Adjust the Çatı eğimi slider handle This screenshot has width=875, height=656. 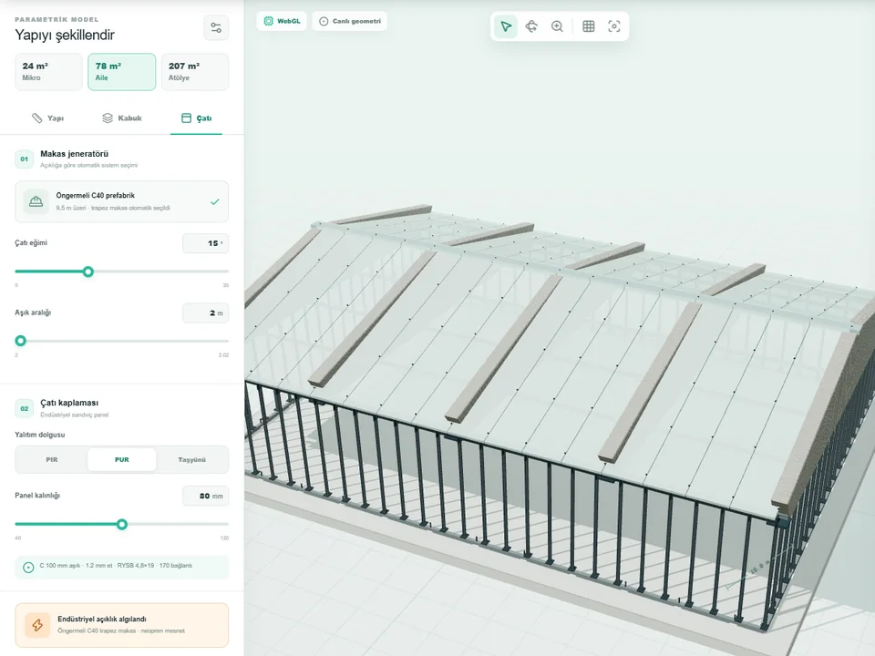point(88,272)
